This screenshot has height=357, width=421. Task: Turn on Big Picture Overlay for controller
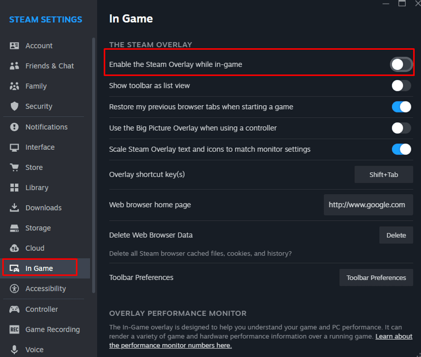(x=401, y=128)
